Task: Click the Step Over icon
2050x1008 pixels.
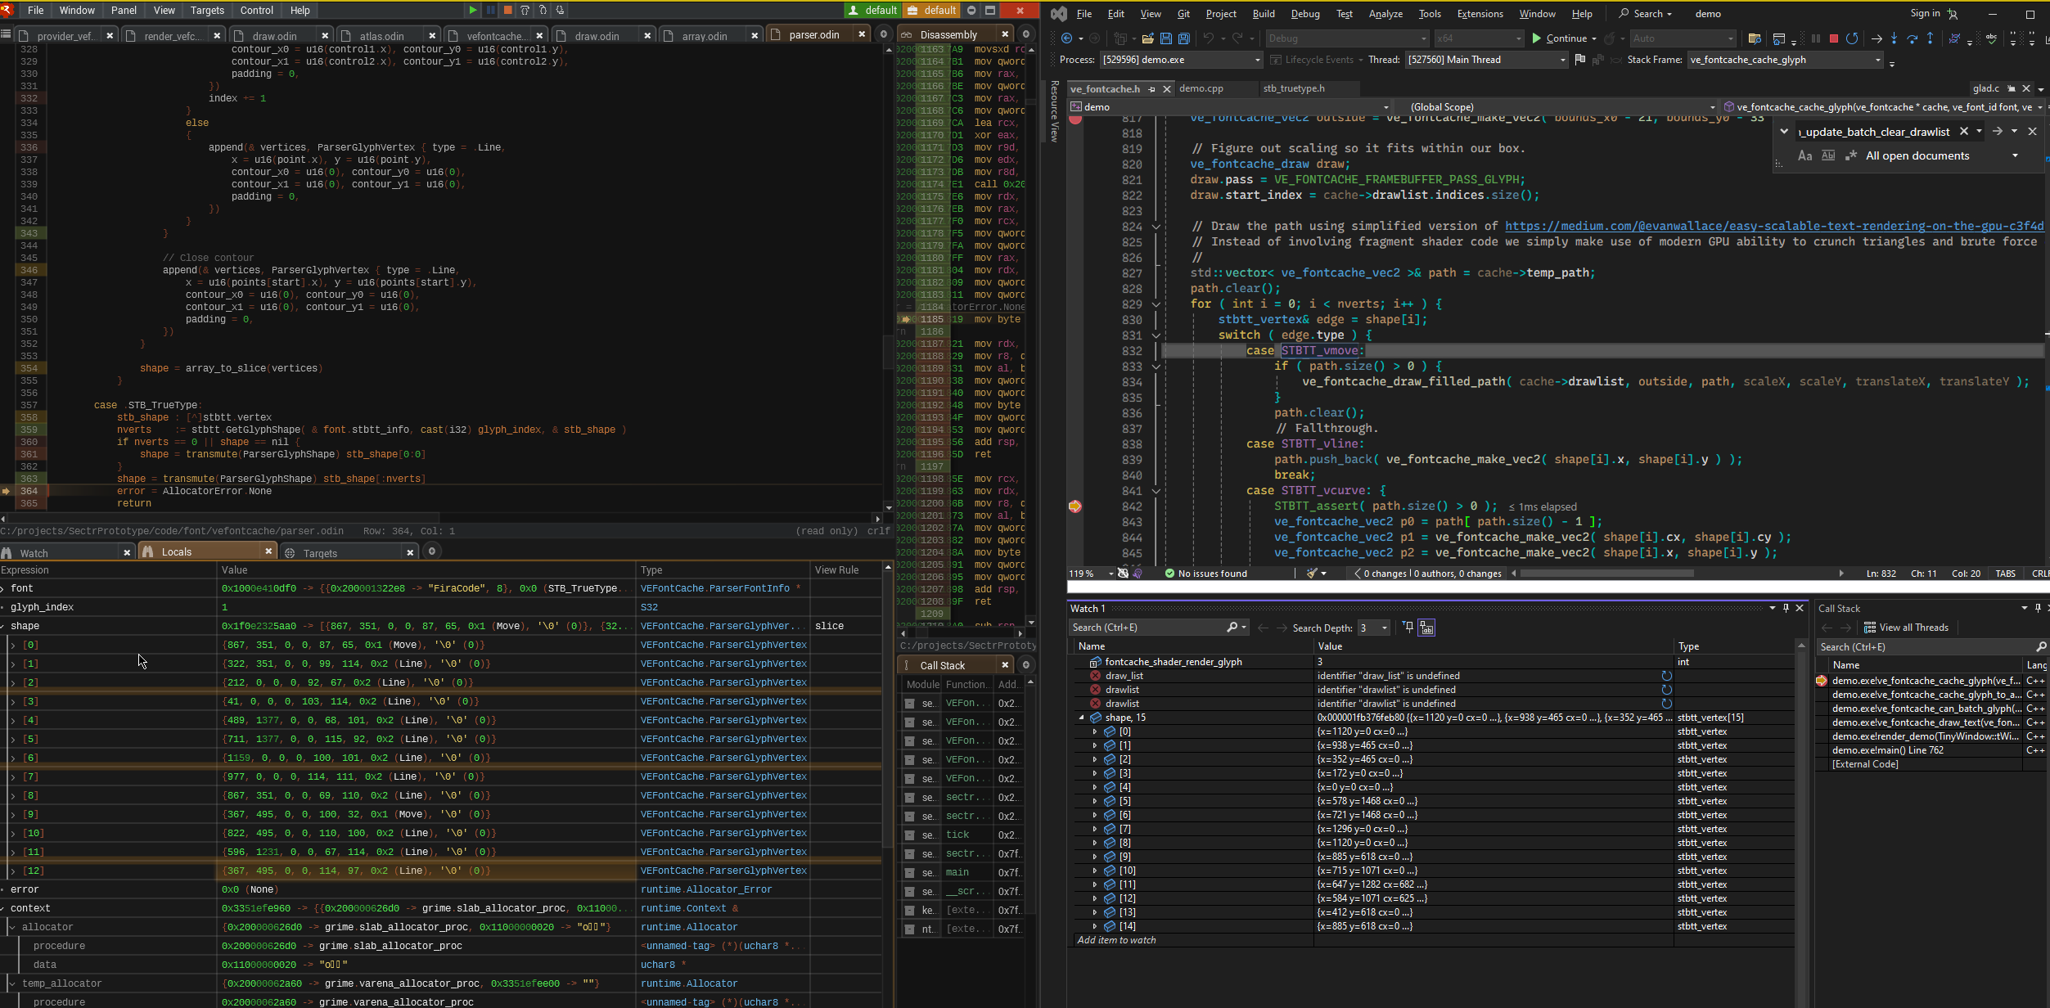Action: pos(1913,38)
